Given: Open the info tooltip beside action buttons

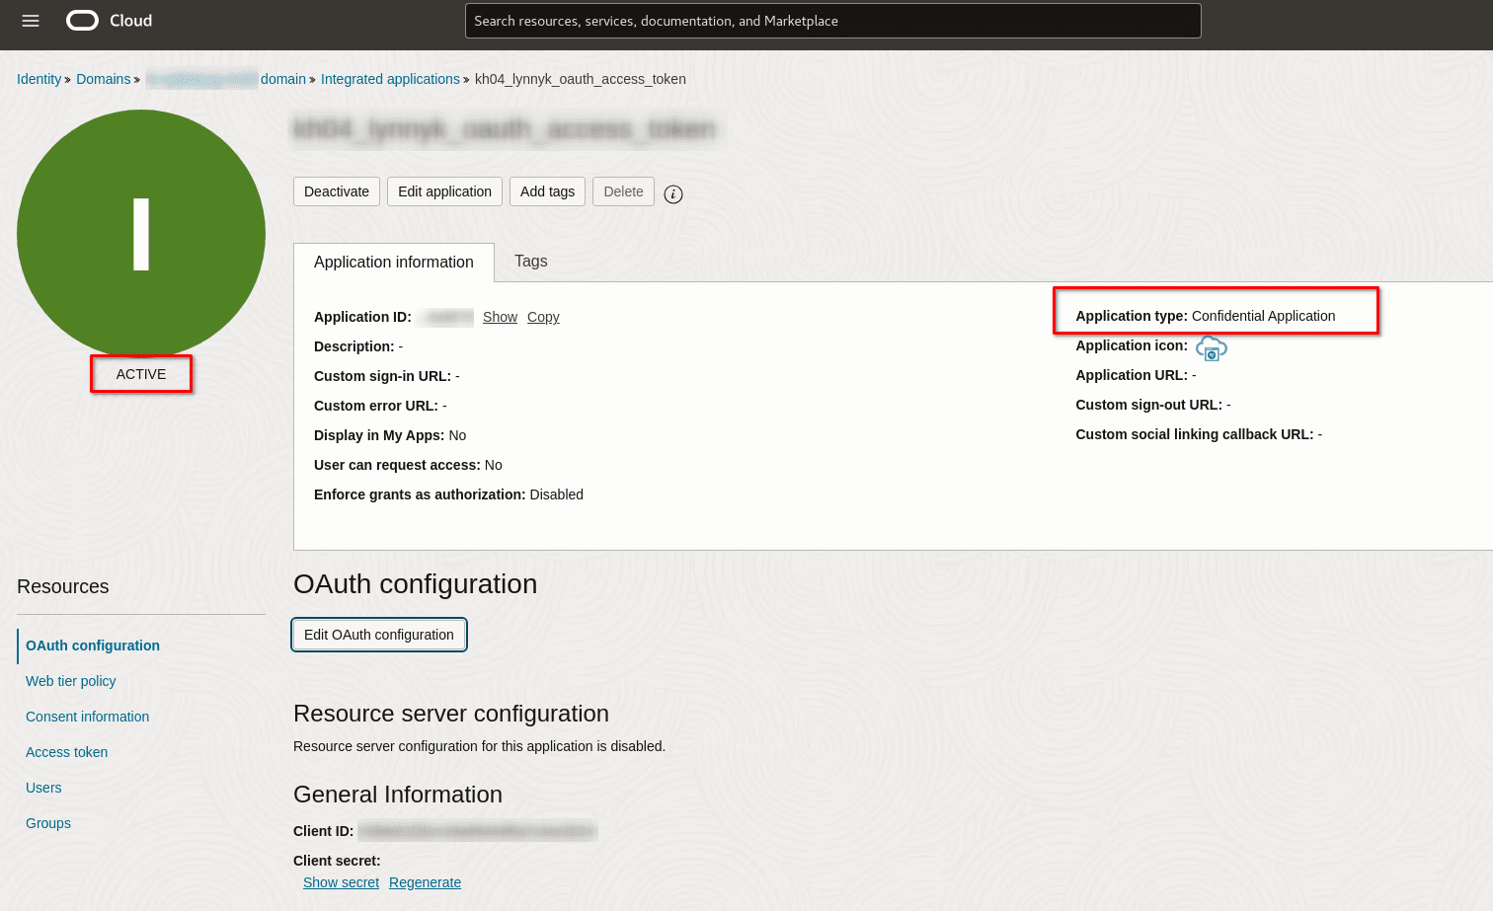Looking at the screenshot, I should (672, 193).
